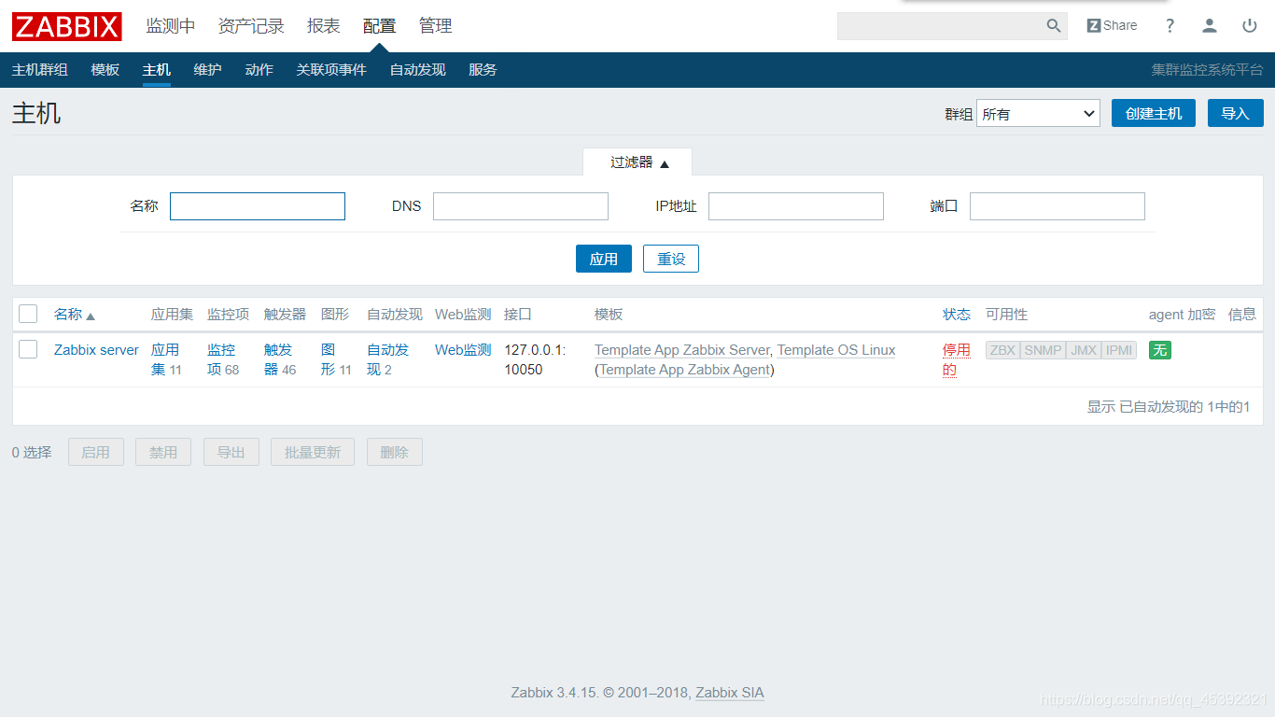Go to the 模板 submenu

(105, 70)
